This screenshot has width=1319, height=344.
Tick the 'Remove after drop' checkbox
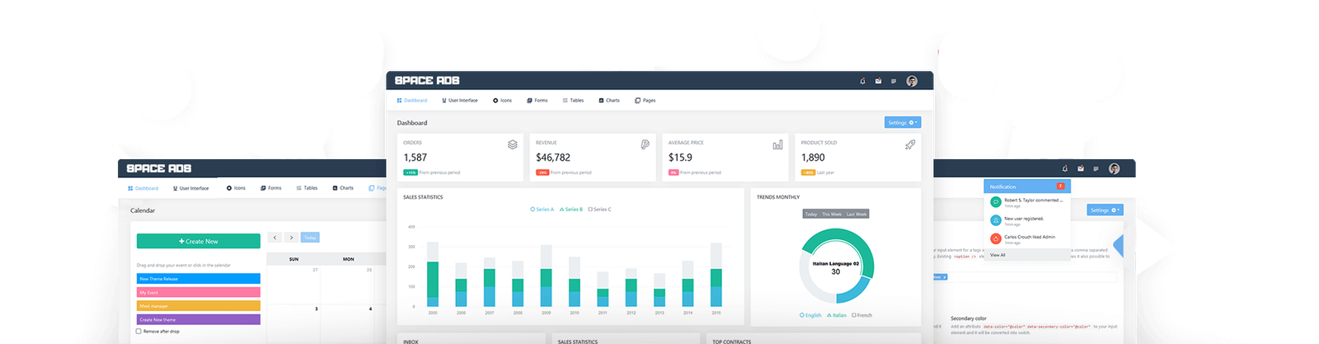coord(138,332)
